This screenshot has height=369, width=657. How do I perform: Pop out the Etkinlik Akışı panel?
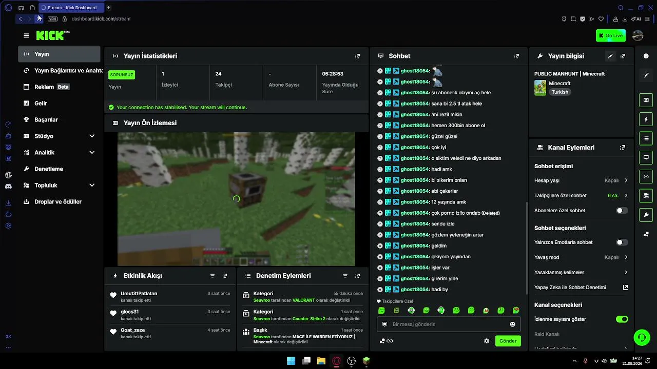(x=225, y=276)
